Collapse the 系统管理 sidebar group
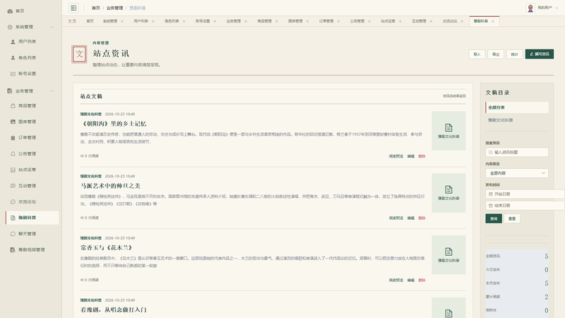This screenshot has height=318, width=565. [52, 27]
